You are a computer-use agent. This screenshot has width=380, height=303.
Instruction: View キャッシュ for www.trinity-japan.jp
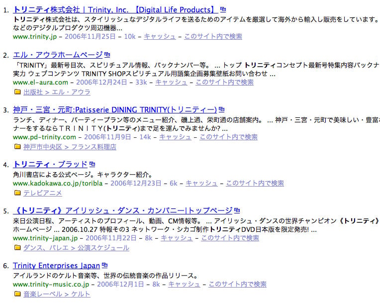pos(177,238)
